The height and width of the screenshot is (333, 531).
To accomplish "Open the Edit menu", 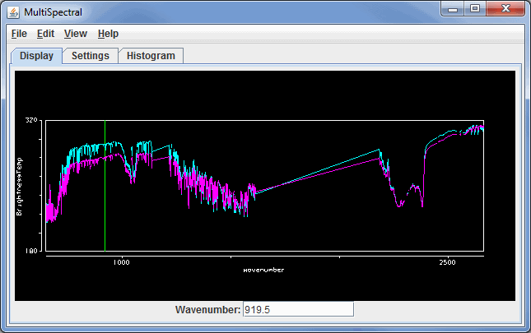I will pos(46,34).
